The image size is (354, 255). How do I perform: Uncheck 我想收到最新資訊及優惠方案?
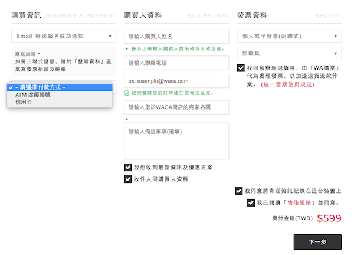click(128, 168)
